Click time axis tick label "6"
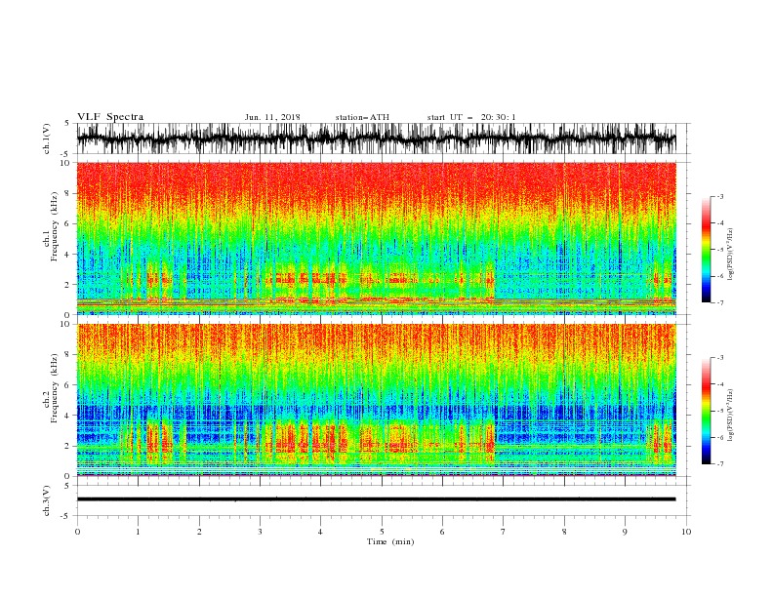The image size is (773, 597). pos(442,532)
